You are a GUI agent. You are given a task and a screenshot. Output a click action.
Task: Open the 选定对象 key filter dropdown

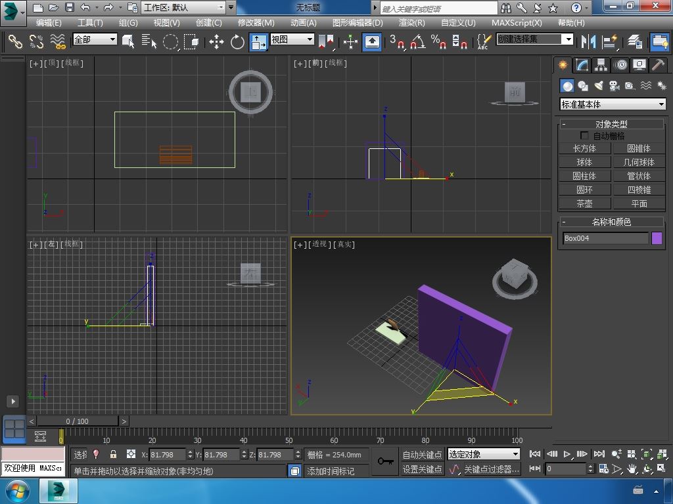click(x=484, y=454)
